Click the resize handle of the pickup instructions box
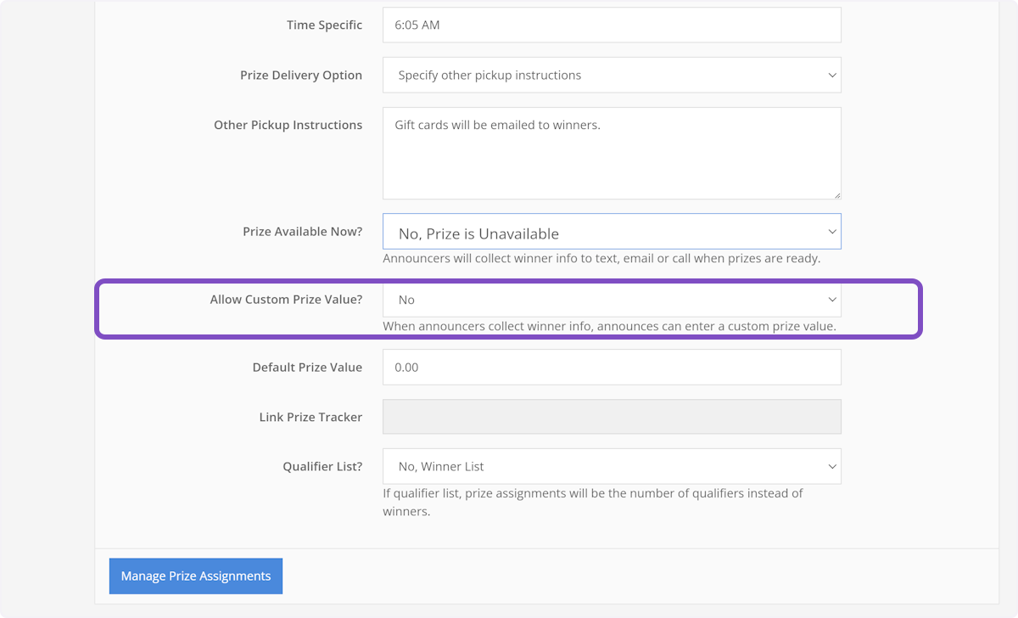The width and height of the screenshot is (1018, 618). tap(836, 194)
